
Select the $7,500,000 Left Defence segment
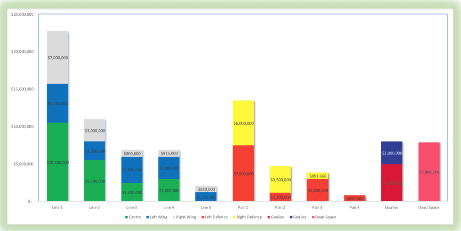[x=243, y=173]
